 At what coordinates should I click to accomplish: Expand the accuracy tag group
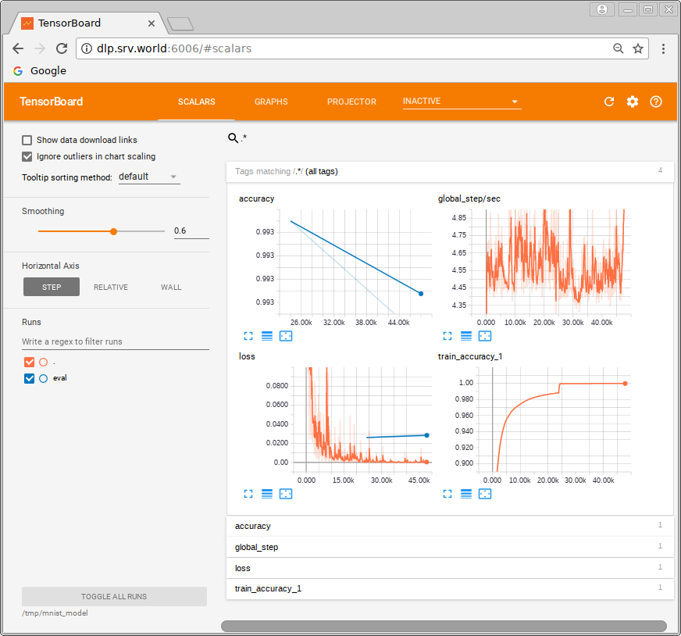point(450,526)
